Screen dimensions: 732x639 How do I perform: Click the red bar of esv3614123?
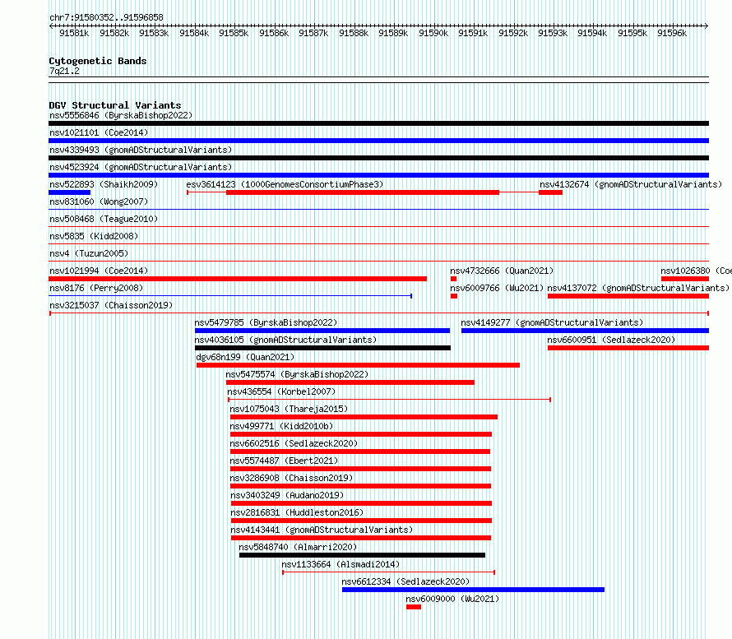pyautogui.click(x=363, y=192)
